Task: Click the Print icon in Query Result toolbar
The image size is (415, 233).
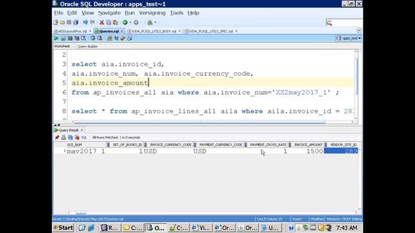Action: 64,137
